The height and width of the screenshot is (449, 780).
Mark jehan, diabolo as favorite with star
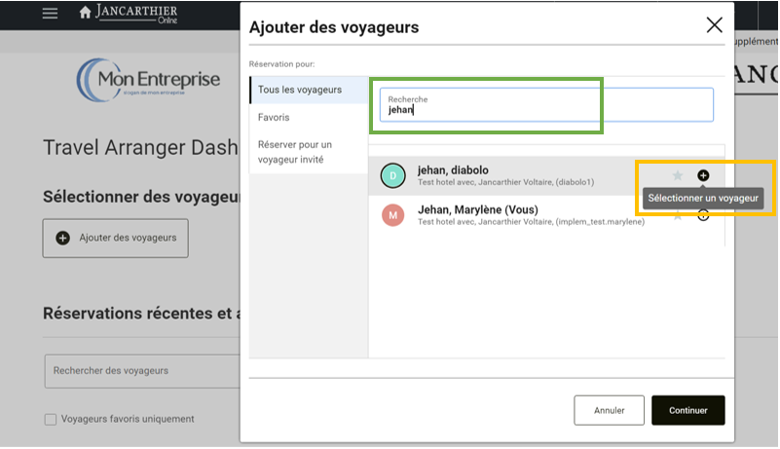(x=678, y=175)
